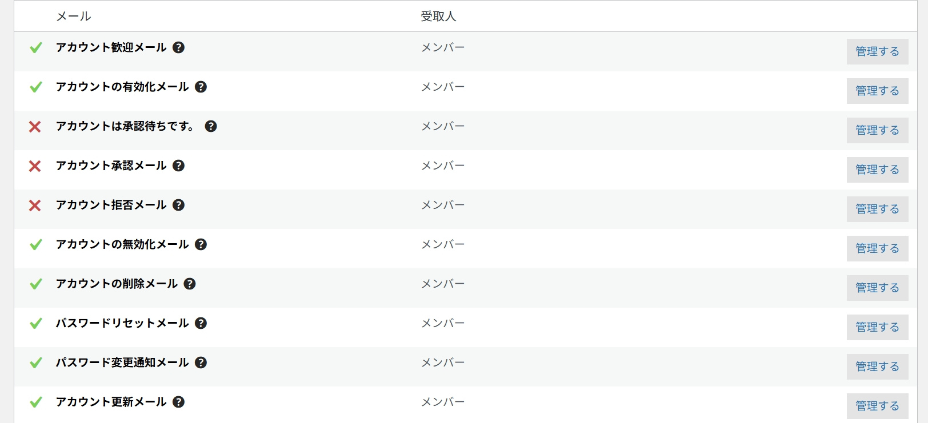Click question mark beside アカウントは承認待ちです。

coord(211,126)
